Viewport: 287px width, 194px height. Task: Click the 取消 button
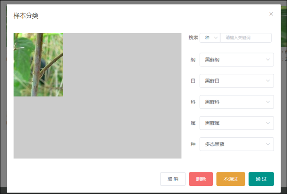173,179
